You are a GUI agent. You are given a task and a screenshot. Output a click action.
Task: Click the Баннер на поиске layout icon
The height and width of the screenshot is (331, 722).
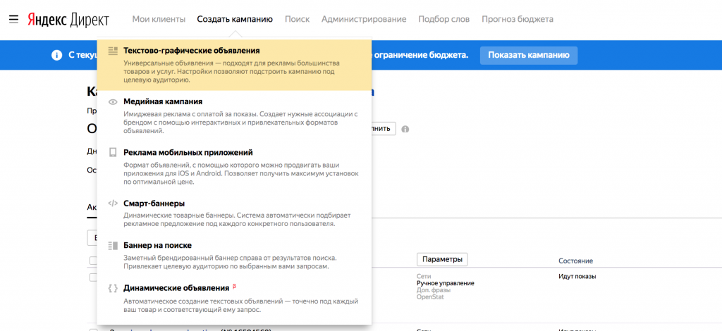(113, 246)
